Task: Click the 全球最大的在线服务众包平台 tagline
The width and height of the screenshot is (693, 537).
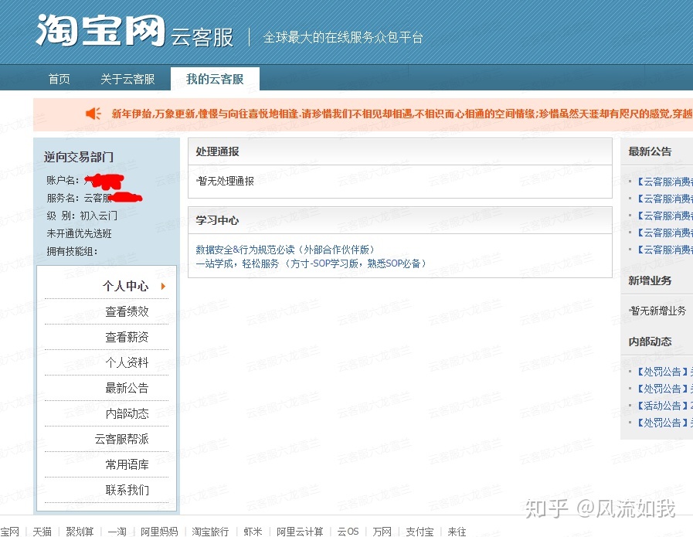Action: click(343, 38)
